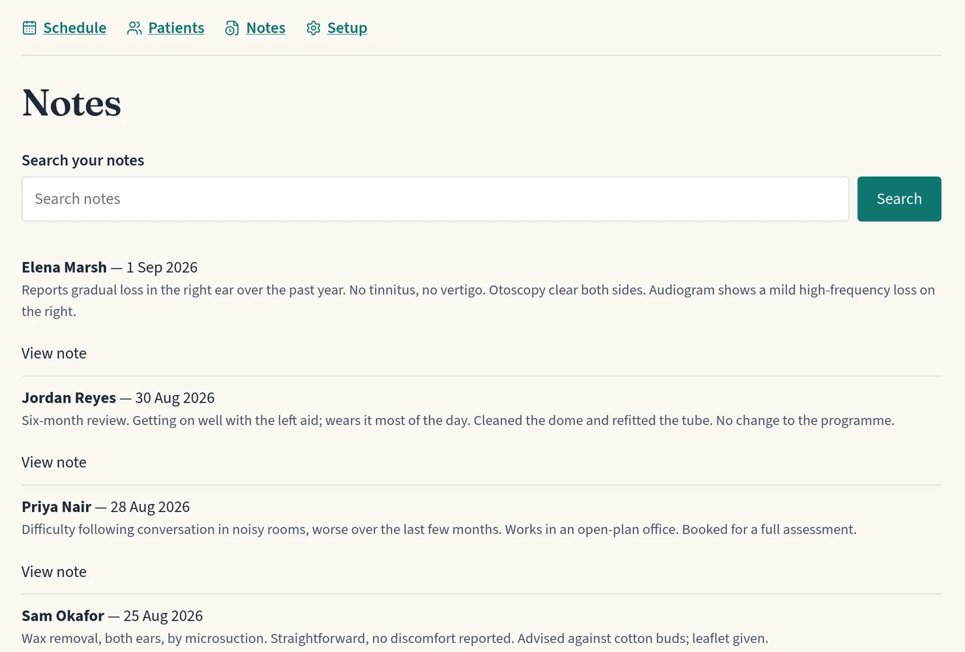Click the Jordan Reyes patient name
The image size is (965, 652).
[x=68, y=398]
